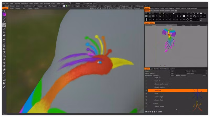
Task: Show the hidden 'phoenix outline copy' layer
Action: [146, 84]
